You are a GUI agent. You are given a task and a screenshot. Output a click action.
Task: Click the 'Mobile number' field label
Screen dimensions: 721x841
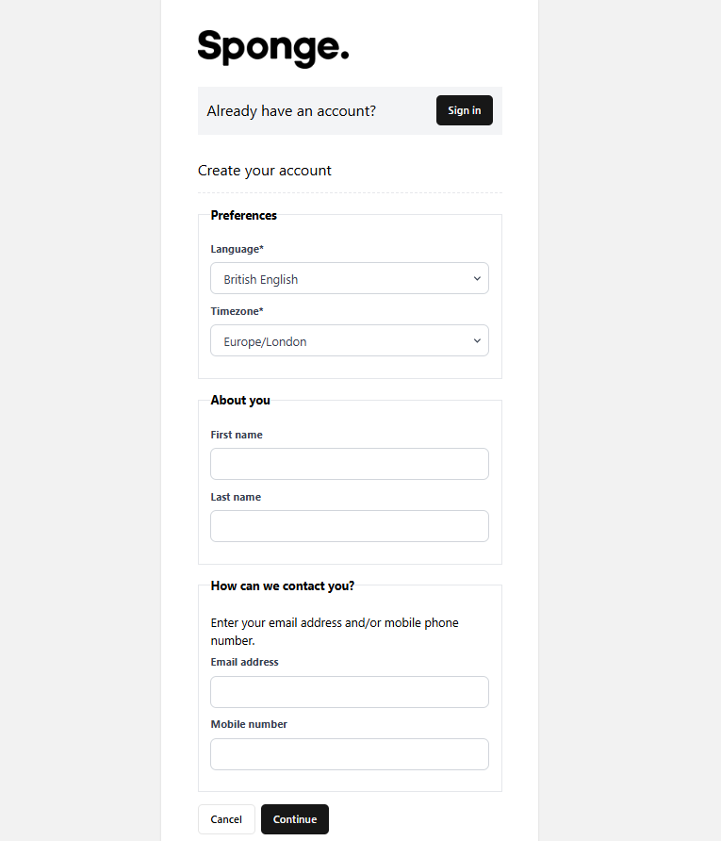point(249,724)
